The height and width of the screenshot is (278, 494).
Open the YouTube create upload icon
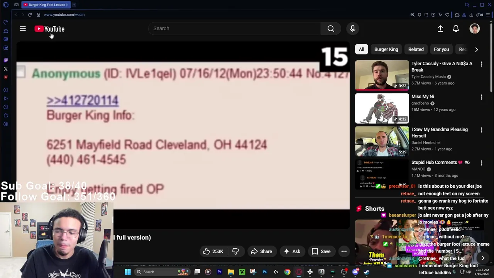pos(440,29)
